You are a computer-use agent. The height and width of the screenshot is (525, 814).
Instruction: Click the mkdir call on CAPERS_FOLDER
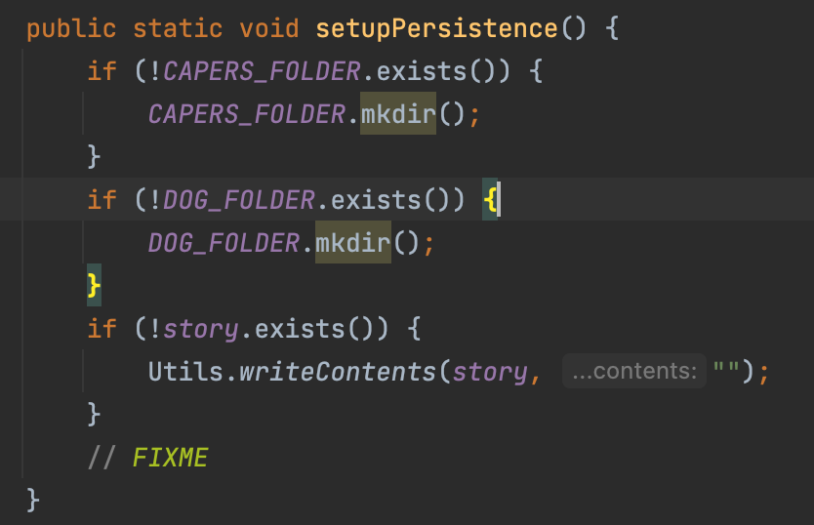tap(397, 114)
